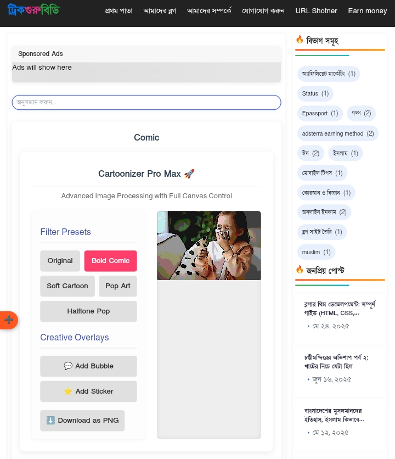Open the Status category tag
The width and height of the screenshot is (395, 459).
click(315, 94)
